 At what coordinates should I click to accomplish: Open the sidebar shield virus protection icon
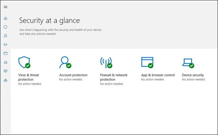point(5,27)
